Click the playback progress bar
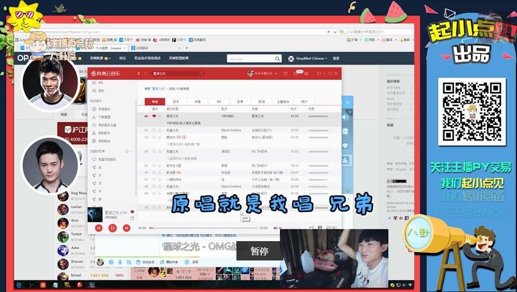The width and height of the screenshot is (517, 292). pyautogui.click(x=203, y=228)
